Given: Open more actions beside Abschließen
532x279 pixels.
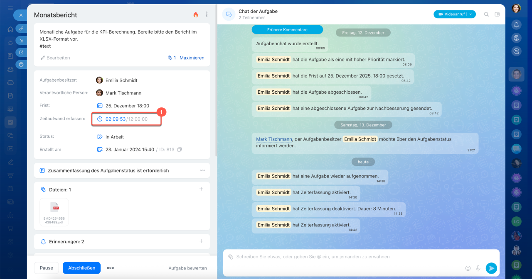Looking at the screenshot, I should click(110, 268).
